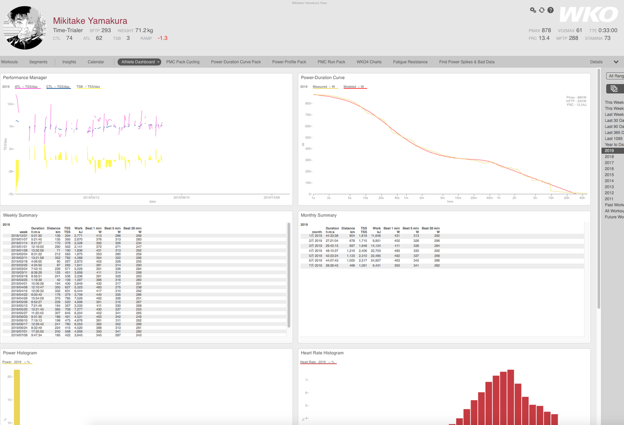Viewport: 624px width, 425px height.
Task: Toggle the CTL legend in Performance Manager
Action: point(58,87)
